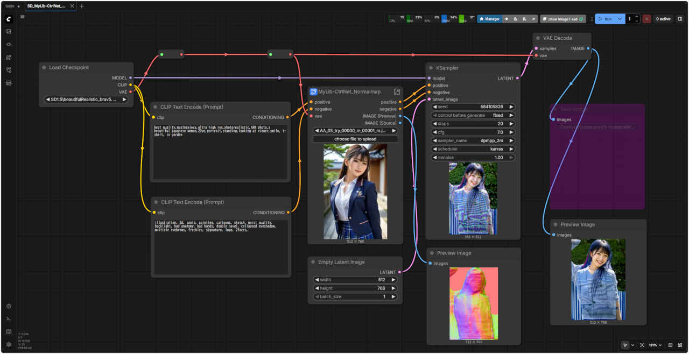The height and width of the screenshot is (354, 689).
Task: Click the Manager button
Action: point(489,19)
